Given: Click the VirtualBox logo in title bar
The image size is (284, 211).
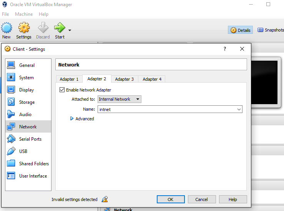Looking at the screenshot, I should click(5, 4).
